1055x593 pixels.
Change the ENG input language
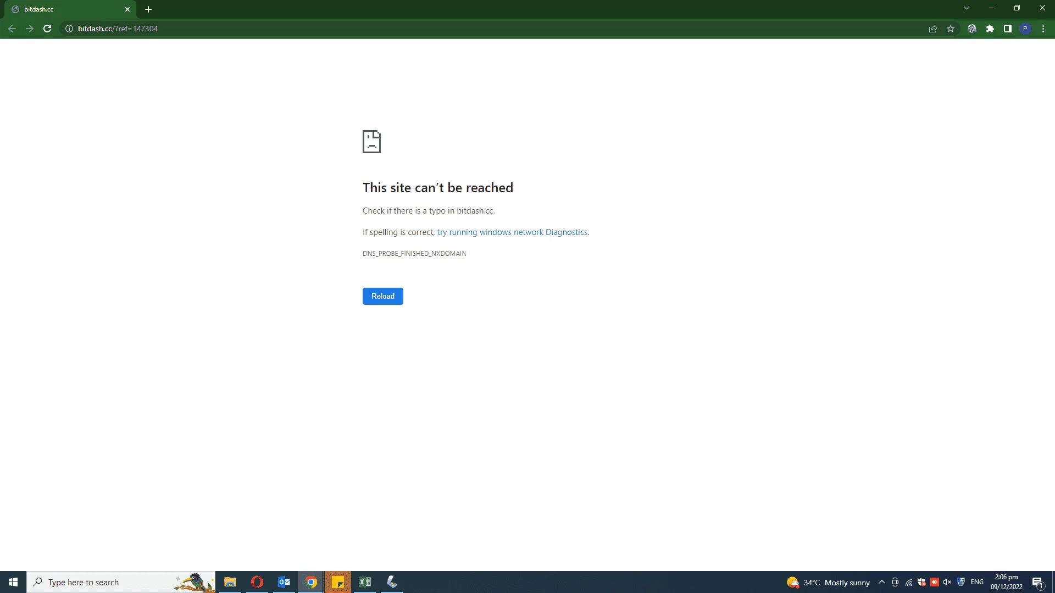(977, 582)
